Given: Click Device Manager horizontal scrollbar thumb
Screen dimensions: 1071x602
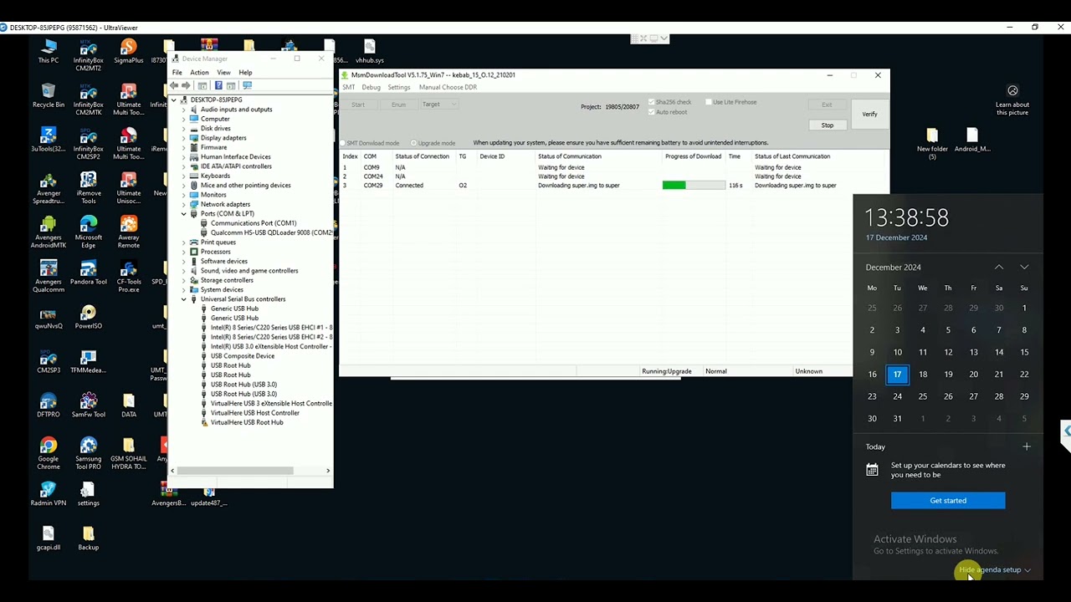Looking at the screenshot, I should click(x=236, y=471).
